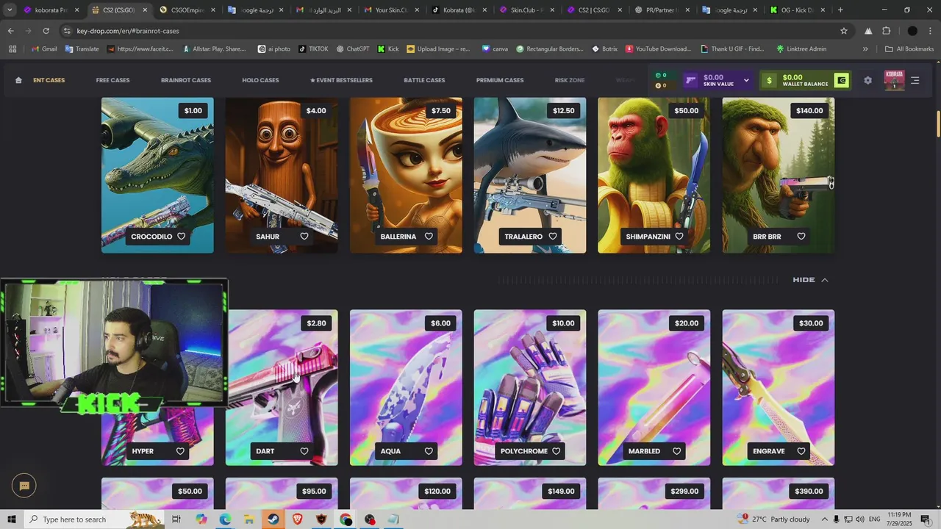This screenshot has height=529, width=941.
Task: Open a new browser tab
Action: (840, 10)
